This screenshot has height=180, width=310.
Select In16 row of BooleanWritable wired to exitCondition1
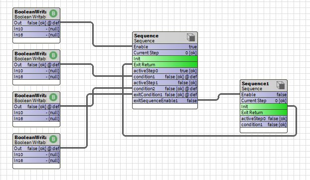36,161
